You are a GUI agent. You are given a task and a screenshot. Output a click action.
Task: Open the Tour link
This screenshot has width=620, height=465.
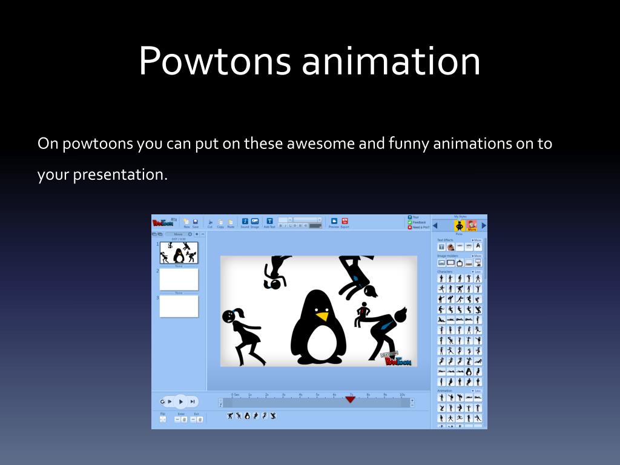[413, 217]
